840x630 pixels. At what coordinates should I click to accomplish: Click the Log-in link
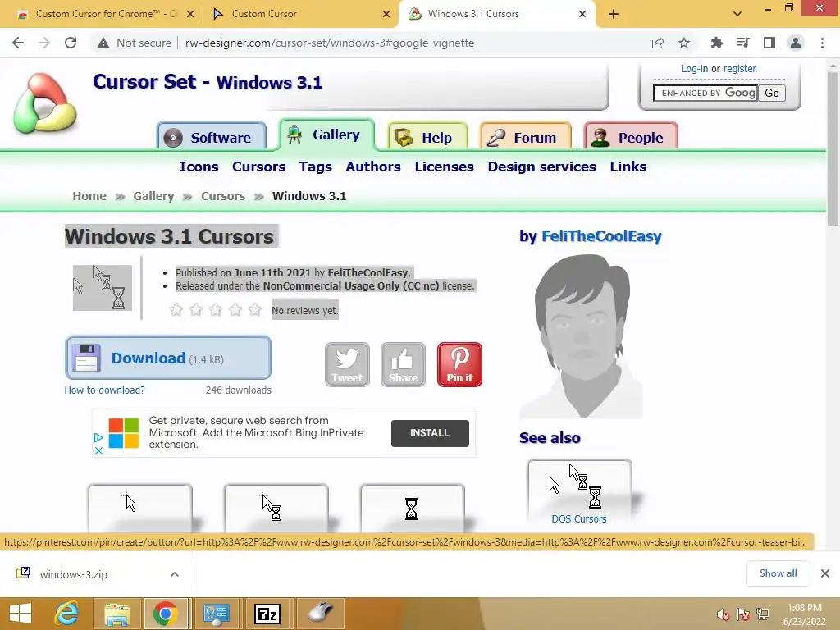tap(694, 69)
